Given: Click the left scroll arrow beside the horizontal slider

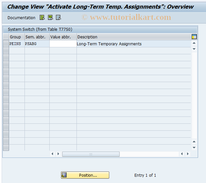Looking at the screenshot, I should (52, 154).
